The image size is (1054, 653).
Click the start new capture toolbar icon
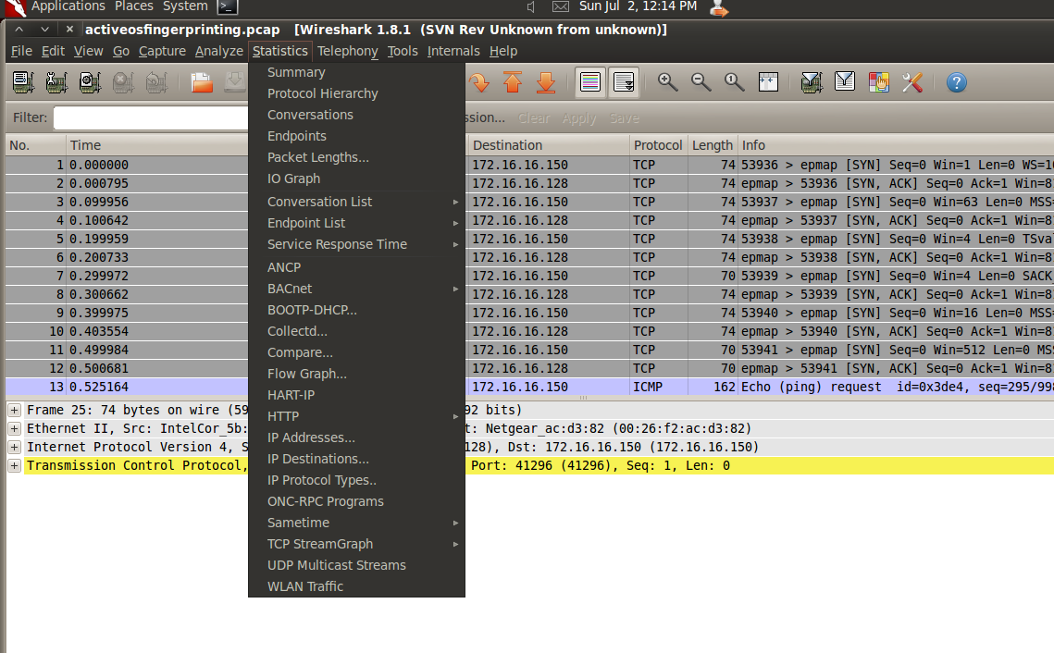tap(90, 82)
